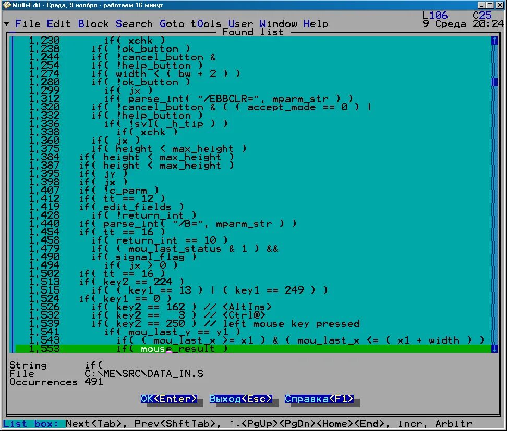Select line 1,336 if( !svl( _h_tip ) )
Image resolution: width=507 pixels, height=431 pixels.
coord(253,123)
